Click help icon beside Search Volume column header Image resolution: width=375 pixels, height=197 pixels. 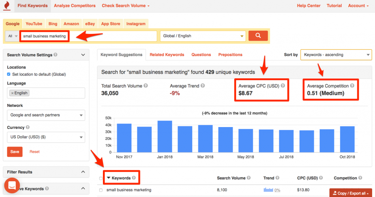(249, 178)
